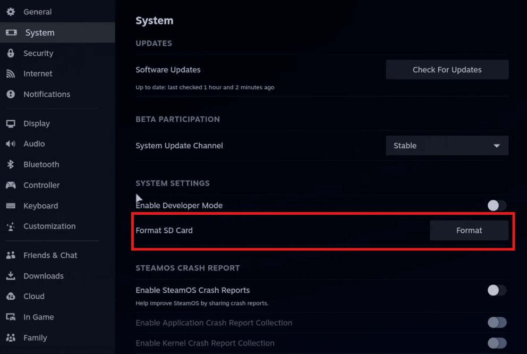Click the System Update Channel chevron arrow
Viewport: 527px width, 354px height.
click(x=497, y=145)
